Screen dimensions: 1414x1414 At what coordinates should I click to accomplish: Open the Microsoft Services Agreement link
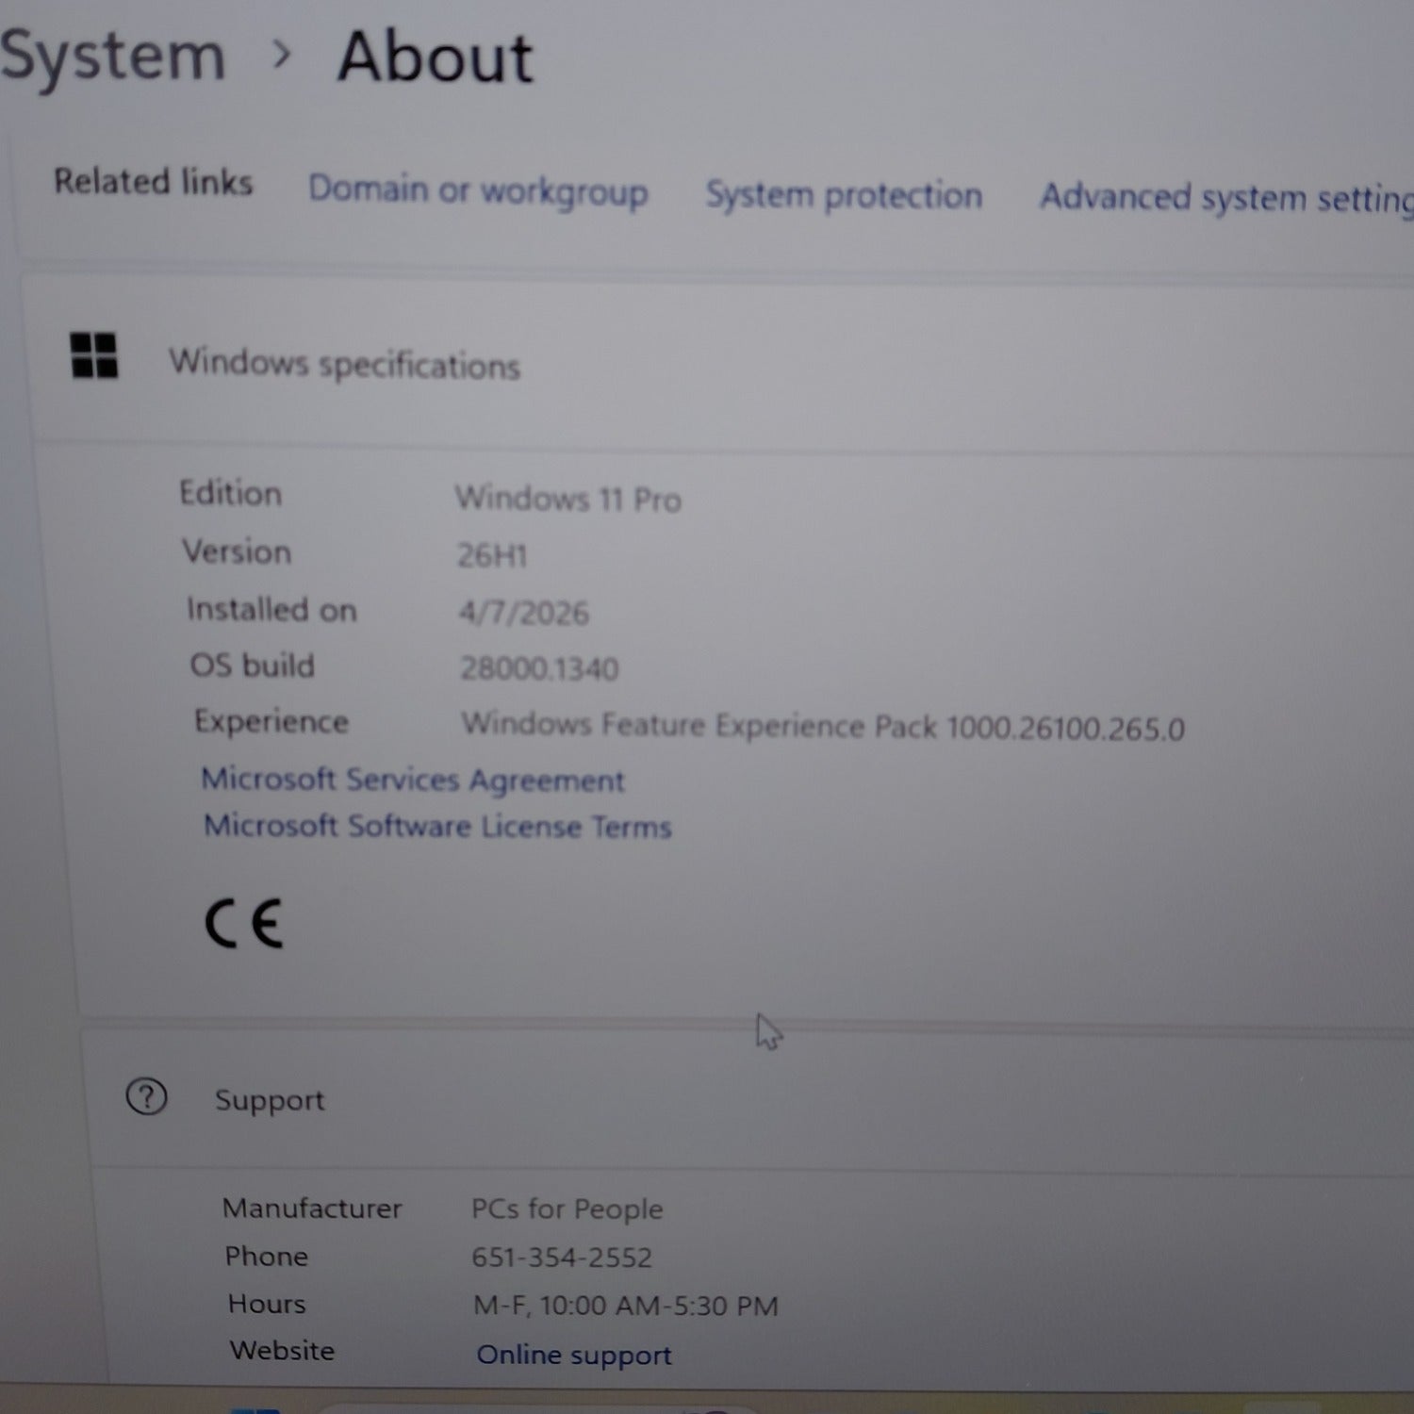(413, 780)
